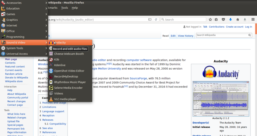This screenshot has width=257, height=136.
Task: Click the VLC traffic cone icon
Action: 51,99
